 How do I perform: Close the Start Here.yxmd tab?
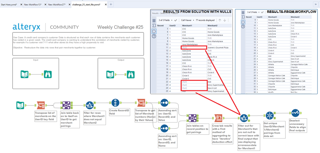coord(21,4)
